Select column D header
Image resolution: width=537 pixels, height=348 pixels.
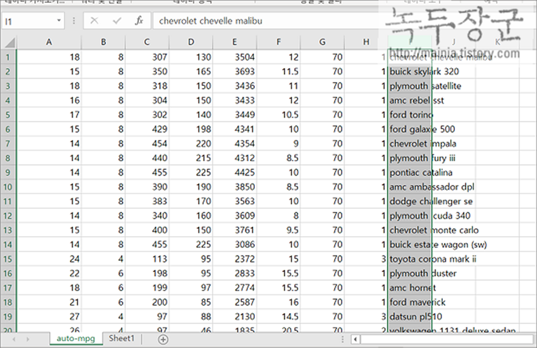[191, 42]
